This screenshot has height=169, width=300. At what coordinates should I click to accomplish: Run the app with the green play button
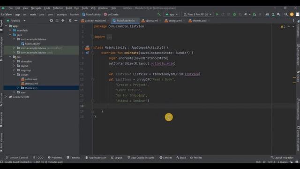coord(217,15)
